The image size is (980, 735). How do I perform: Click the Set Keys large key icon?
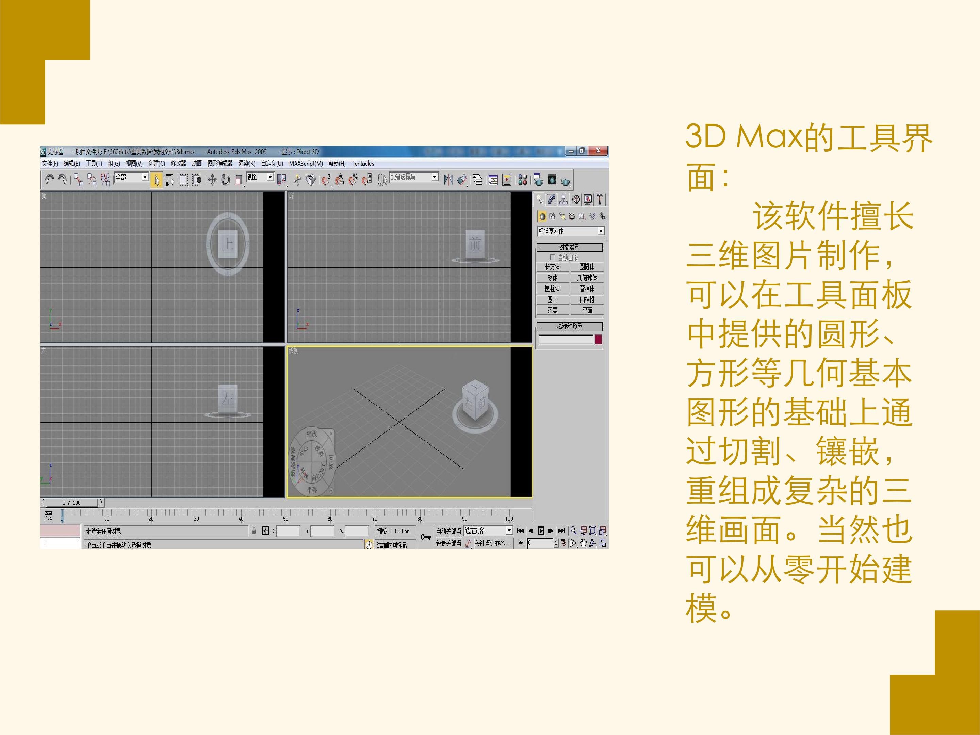(x=426, y=537)
